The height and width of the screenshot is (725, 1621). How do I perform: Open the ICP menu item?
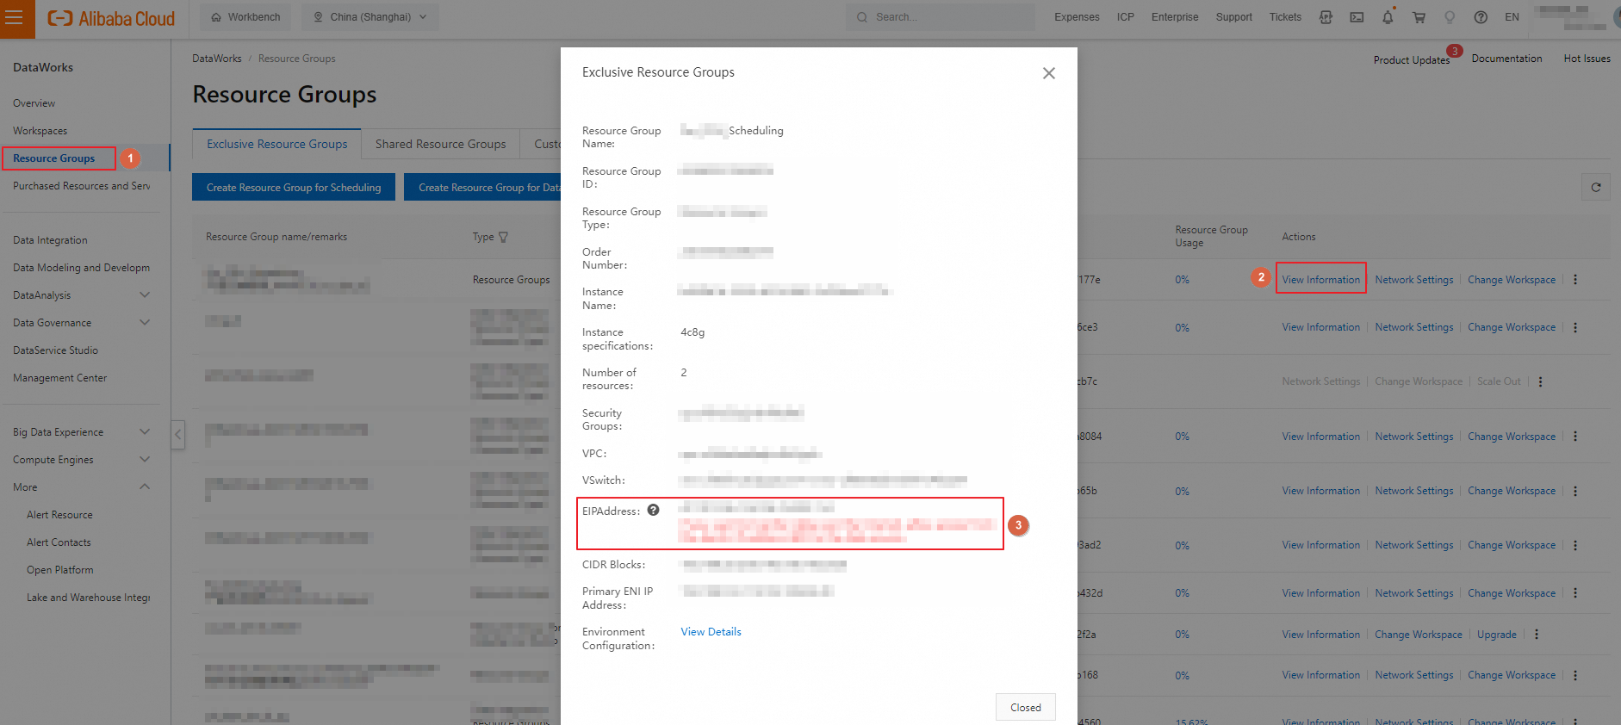pos(1125,17)
